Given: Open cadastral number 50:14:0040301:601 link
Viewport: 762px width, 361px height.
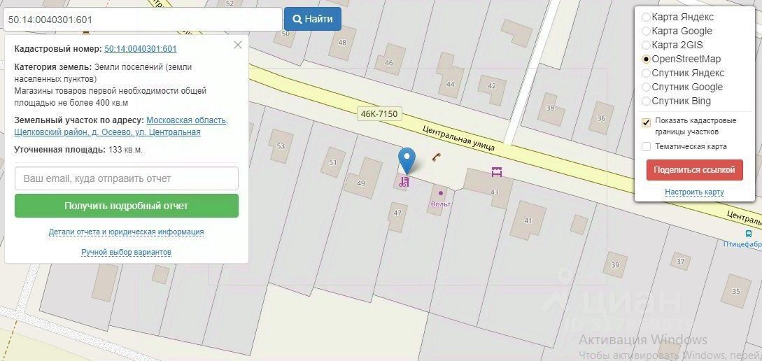Looking at the screenshot, I should coord(141,49).
